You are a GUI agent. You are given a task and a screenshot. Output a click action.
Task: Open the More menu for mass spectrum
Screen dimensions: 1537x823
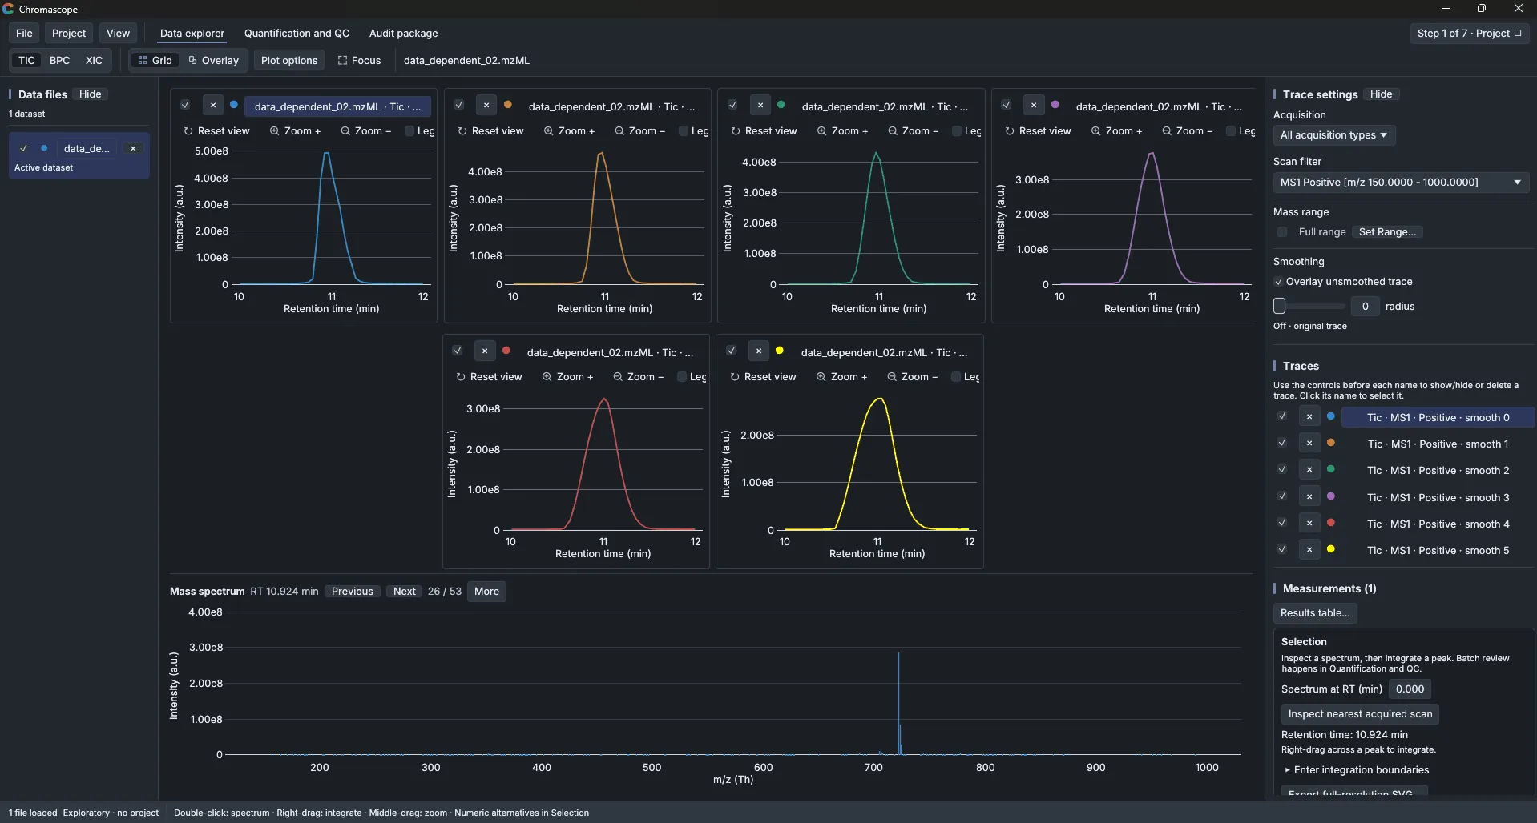click(486, 592)
